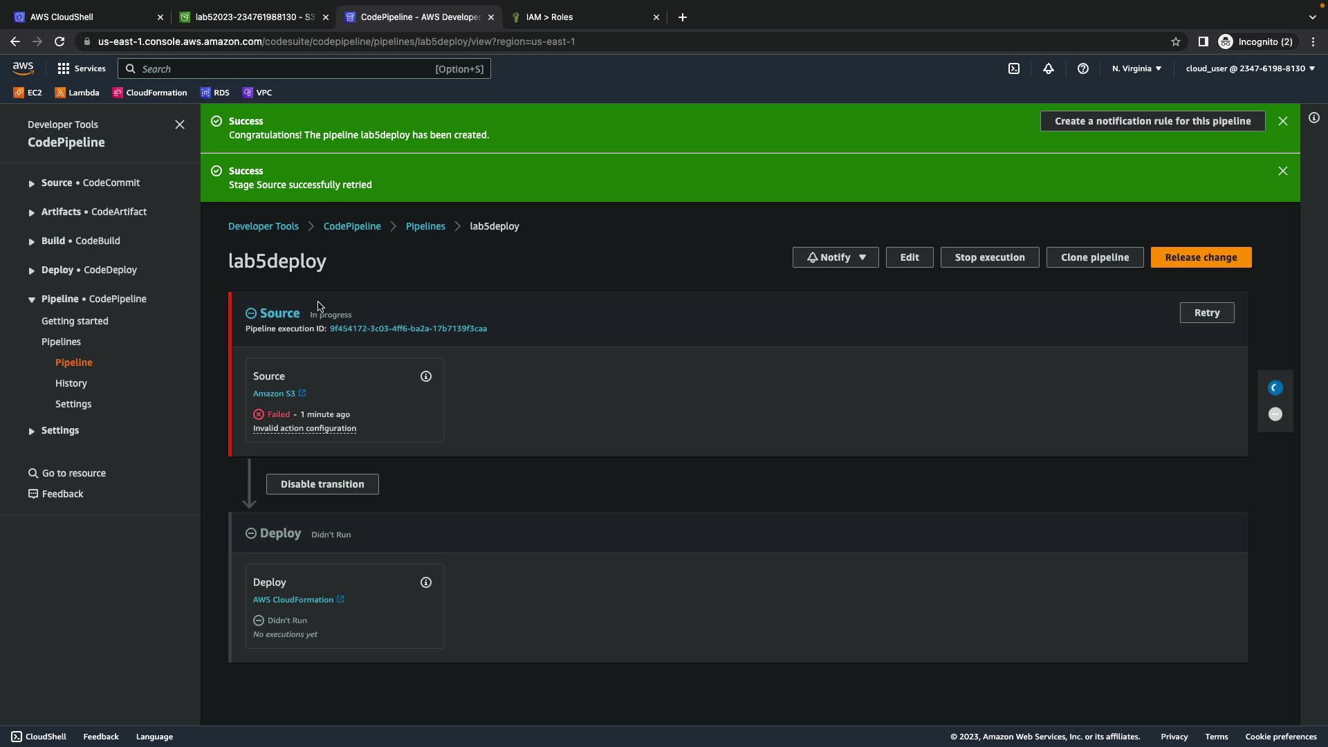
Task: Open Services grid menu
Action: [81, 68]
